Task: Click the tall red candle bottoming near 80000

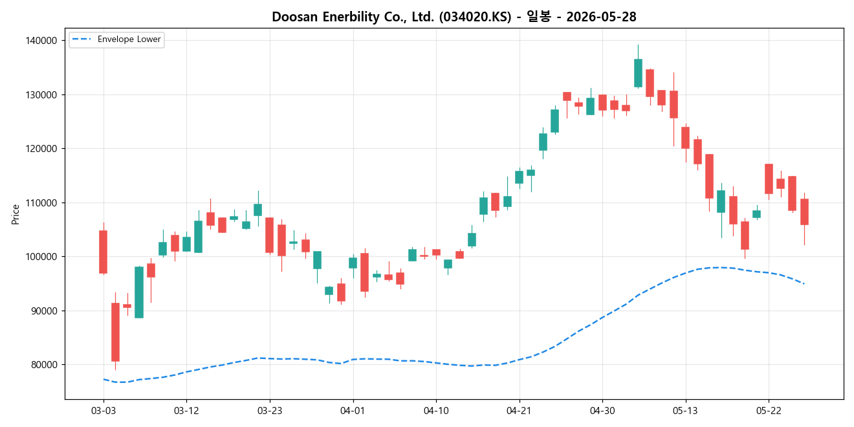Action: pyautogui.click(x=115, y=332)
